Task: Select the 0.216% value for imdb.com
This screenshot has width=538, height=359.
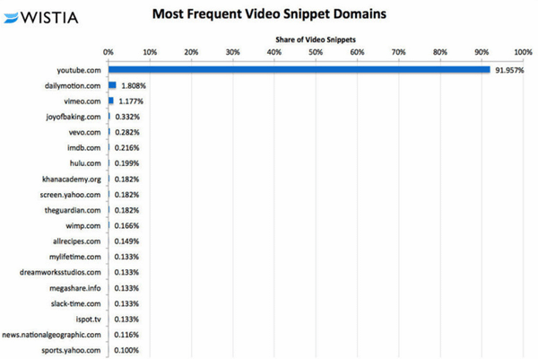Action: pyautogui.click(x=126, y=148)
